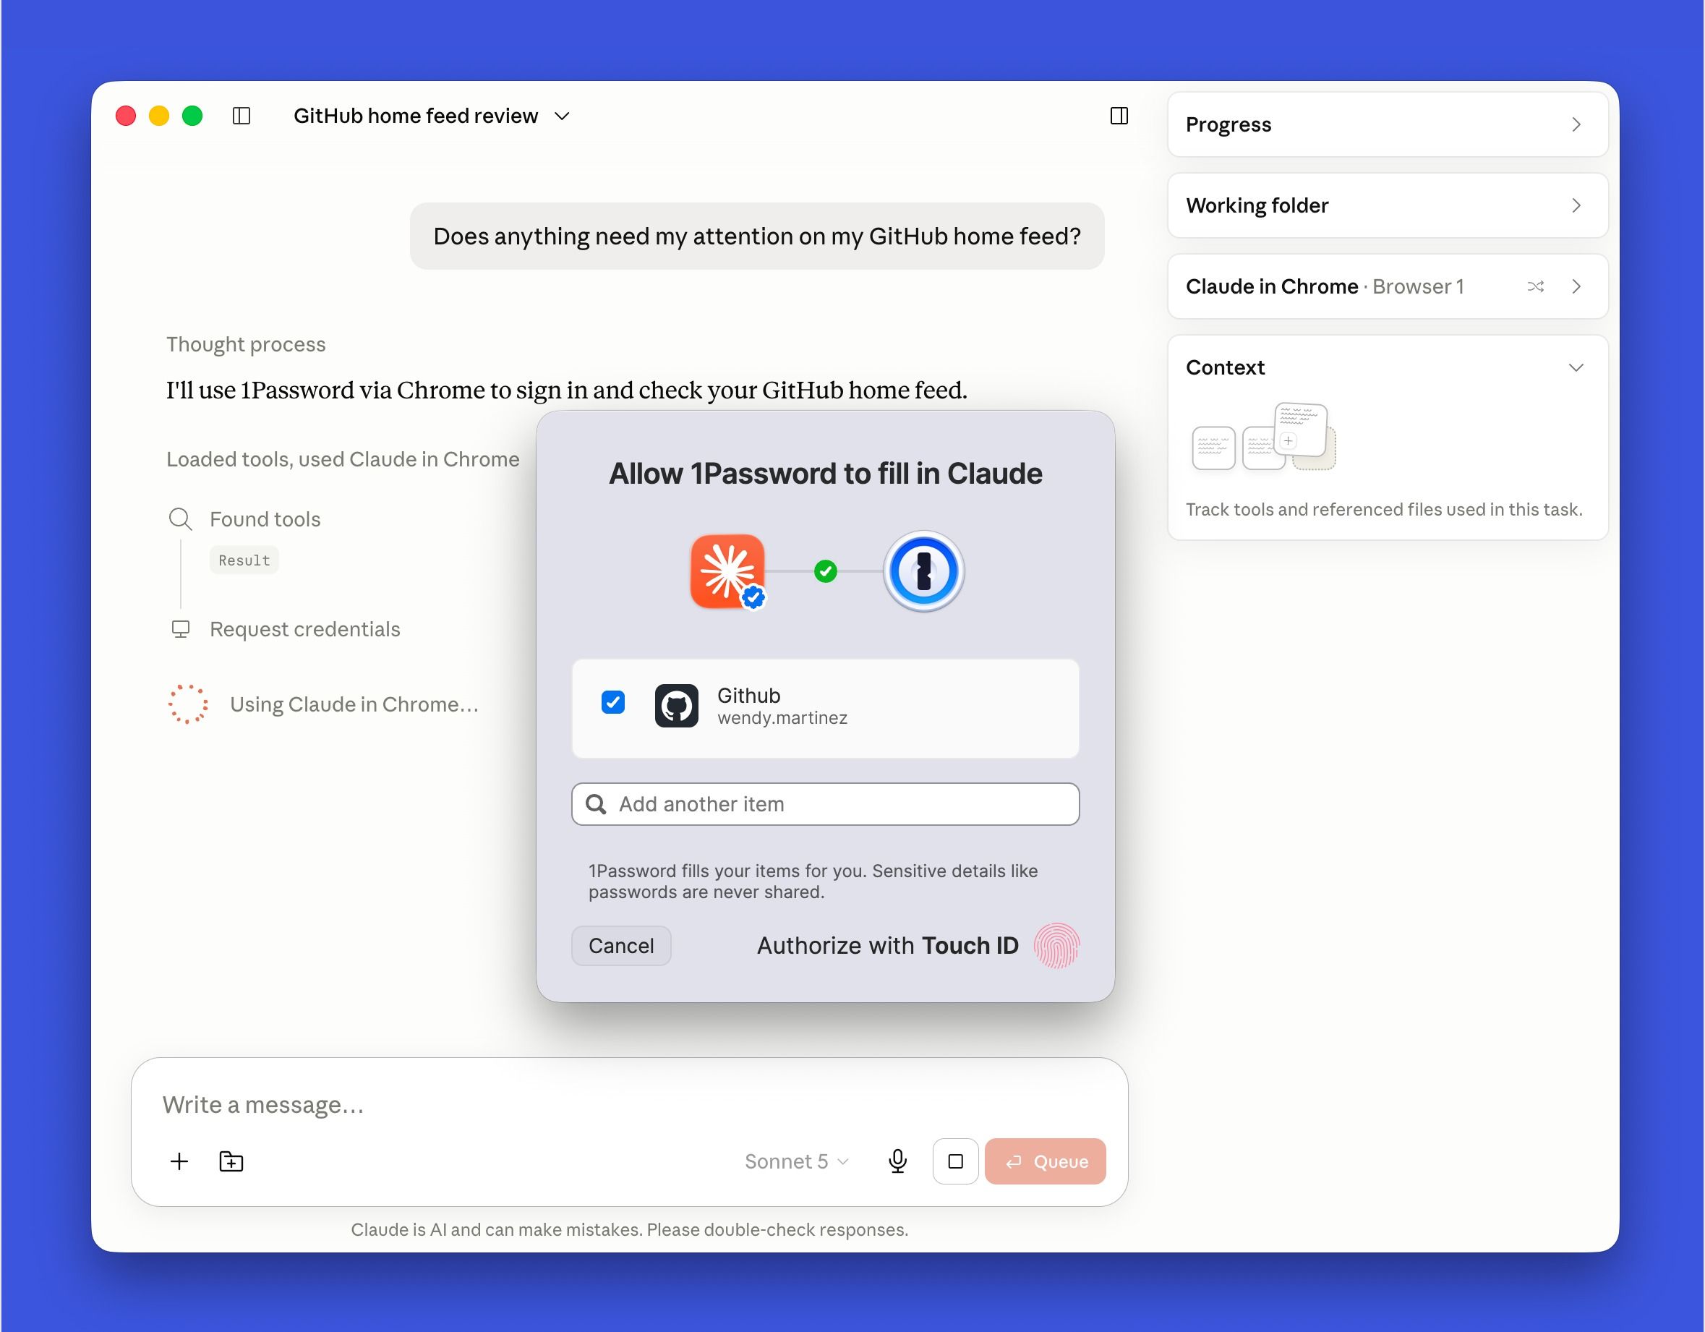Maximize the window with the green button
The height and width of the screenshot is (1332, 1705).
click(192, 116)
